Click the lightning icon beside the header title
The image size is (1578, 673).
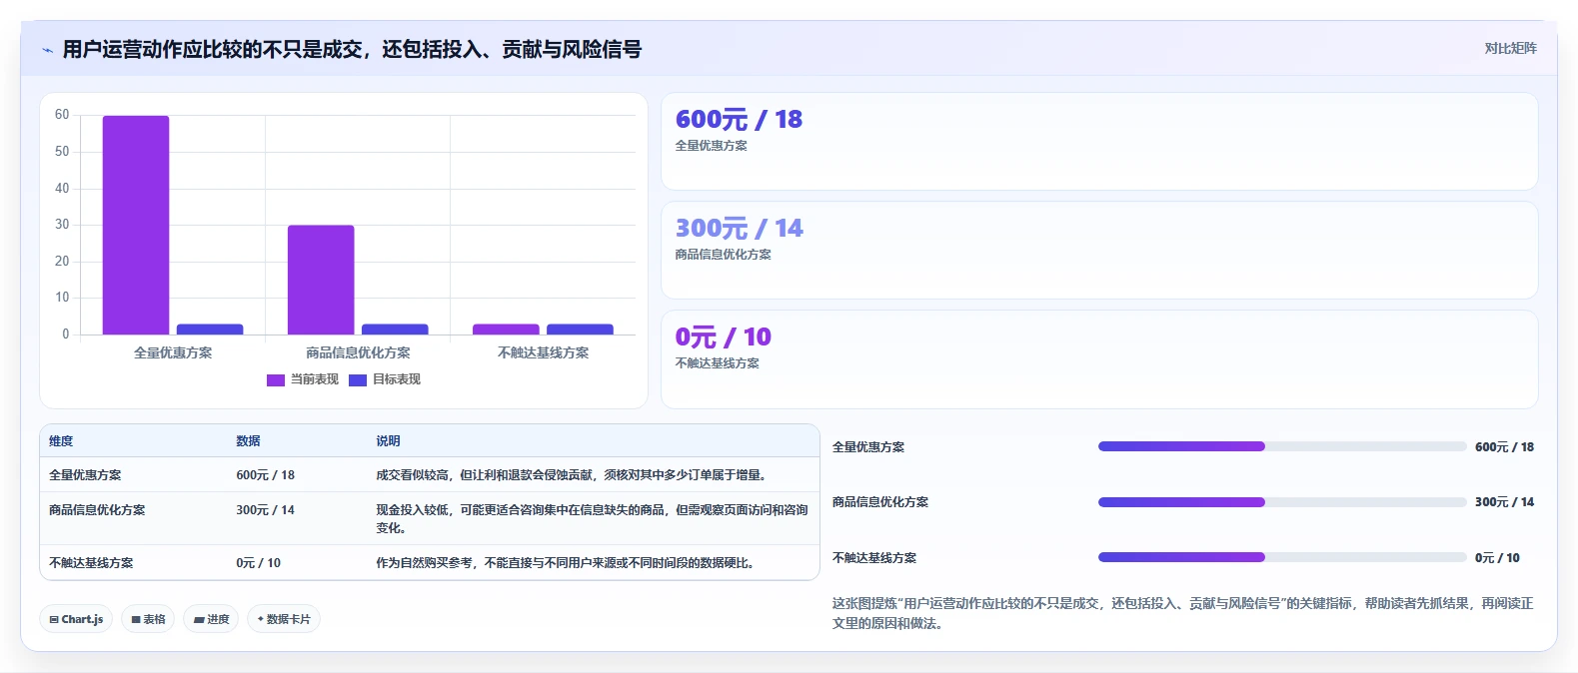point(47,49)
